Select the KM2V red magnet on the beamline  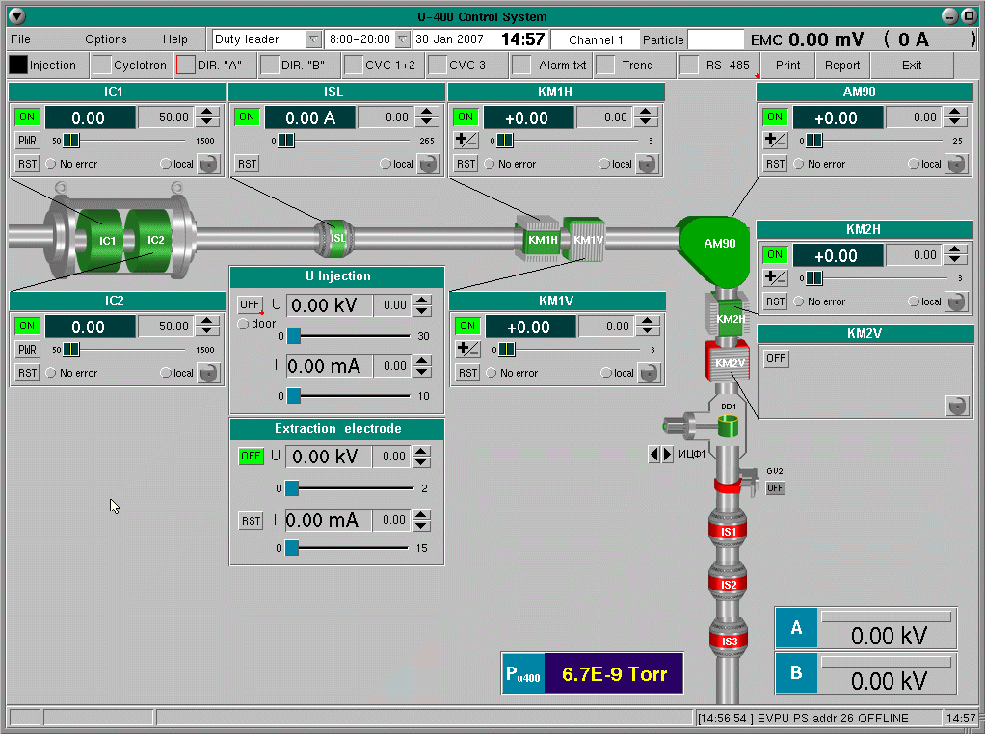(730, 362)
